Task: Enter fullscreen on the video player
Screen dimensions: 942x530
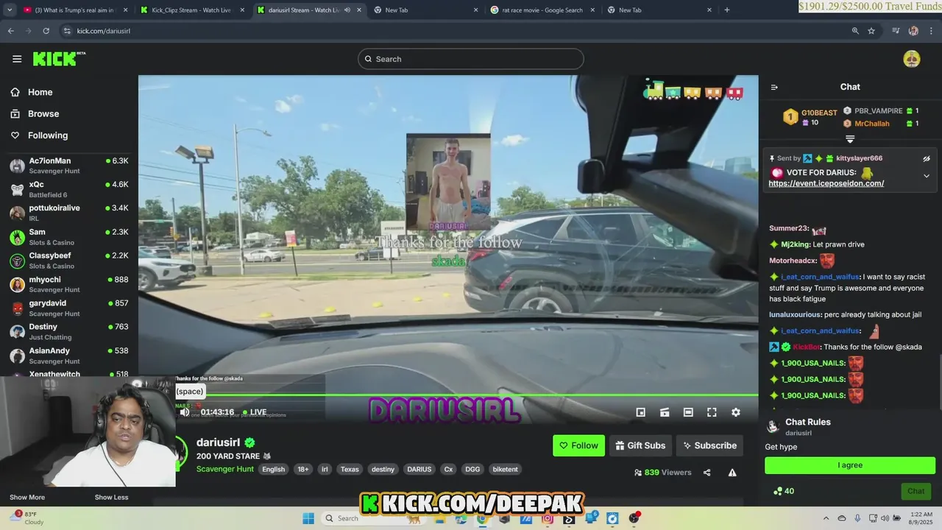Action: [712, 412]
